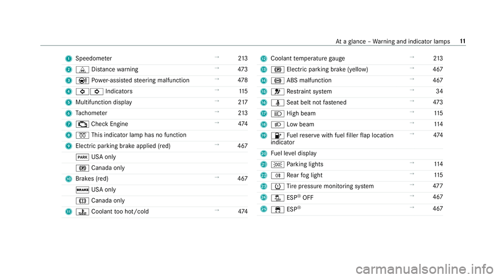Click the Tire pressure monitoring system icon

(278, 186)
